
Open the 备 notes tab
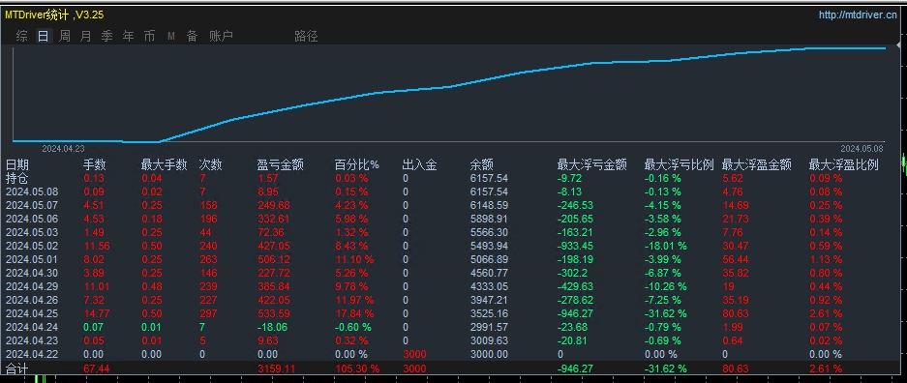[x=192, y=37]
